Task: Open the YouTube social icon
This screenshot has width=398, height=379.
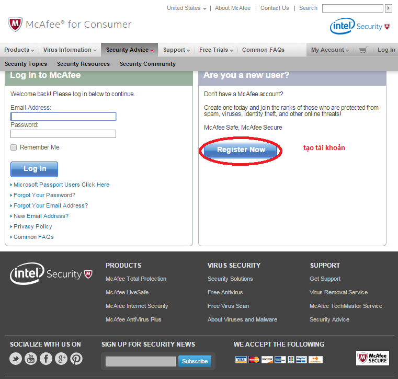Action: pyautogui.click(x=31, y=359)
